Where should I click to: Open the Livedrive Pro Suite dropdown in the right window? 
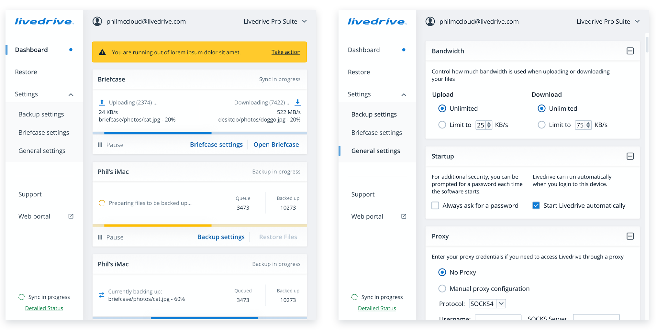pos(608,21)
